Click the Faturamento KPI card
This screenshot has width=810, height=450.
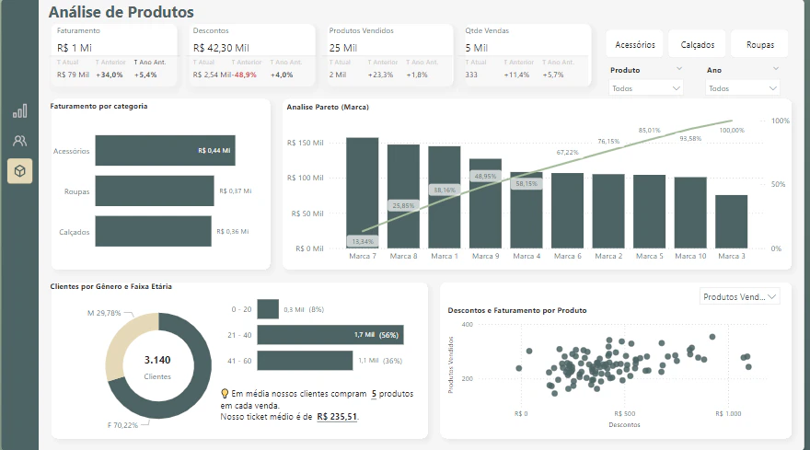(x=113, y=55)
